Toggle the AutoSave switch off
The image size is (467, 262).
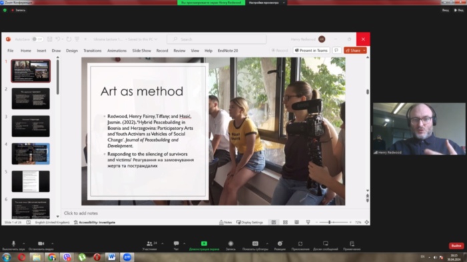(x=38, y=39)
